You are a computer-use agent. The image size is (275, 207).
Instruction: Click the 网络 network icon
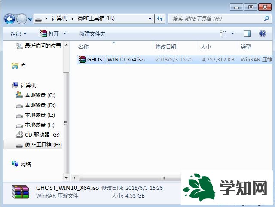[15, 164]
